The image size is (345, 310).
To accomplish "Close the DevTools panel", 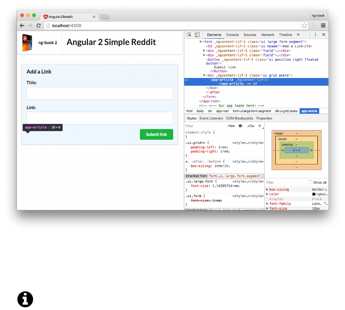I will pos(324,35).
